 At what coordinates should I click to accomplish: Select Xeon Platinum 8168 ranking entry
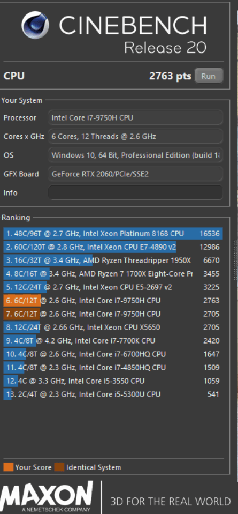pos(113,234)
